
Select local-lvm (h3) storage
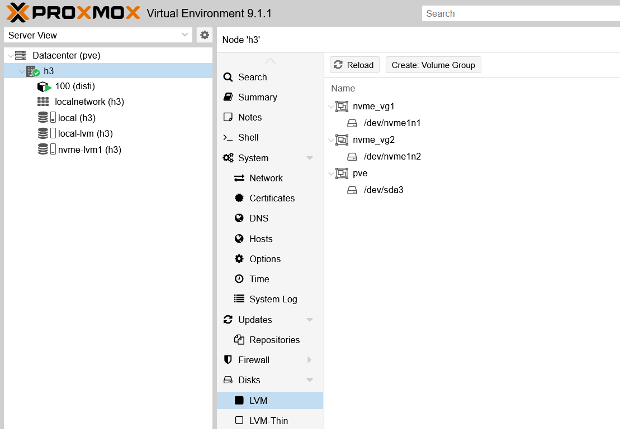coord(108,133)
